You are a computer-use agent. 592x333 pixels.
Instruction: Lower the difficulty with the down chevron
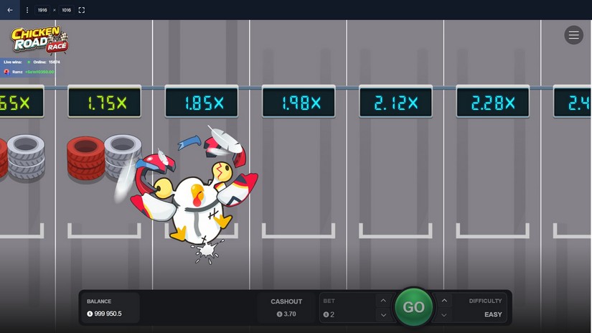point(444,314)
